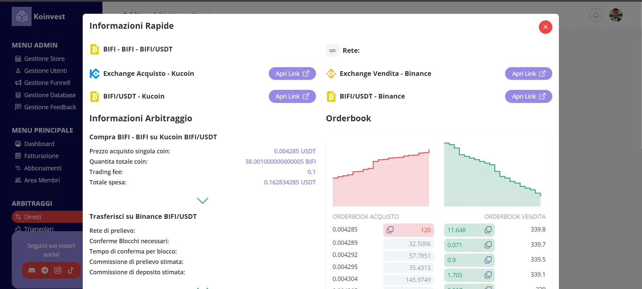Click the Binance exchange logo icon
Image resolution: width=642 pixels, height=289 pixels.
331,74
